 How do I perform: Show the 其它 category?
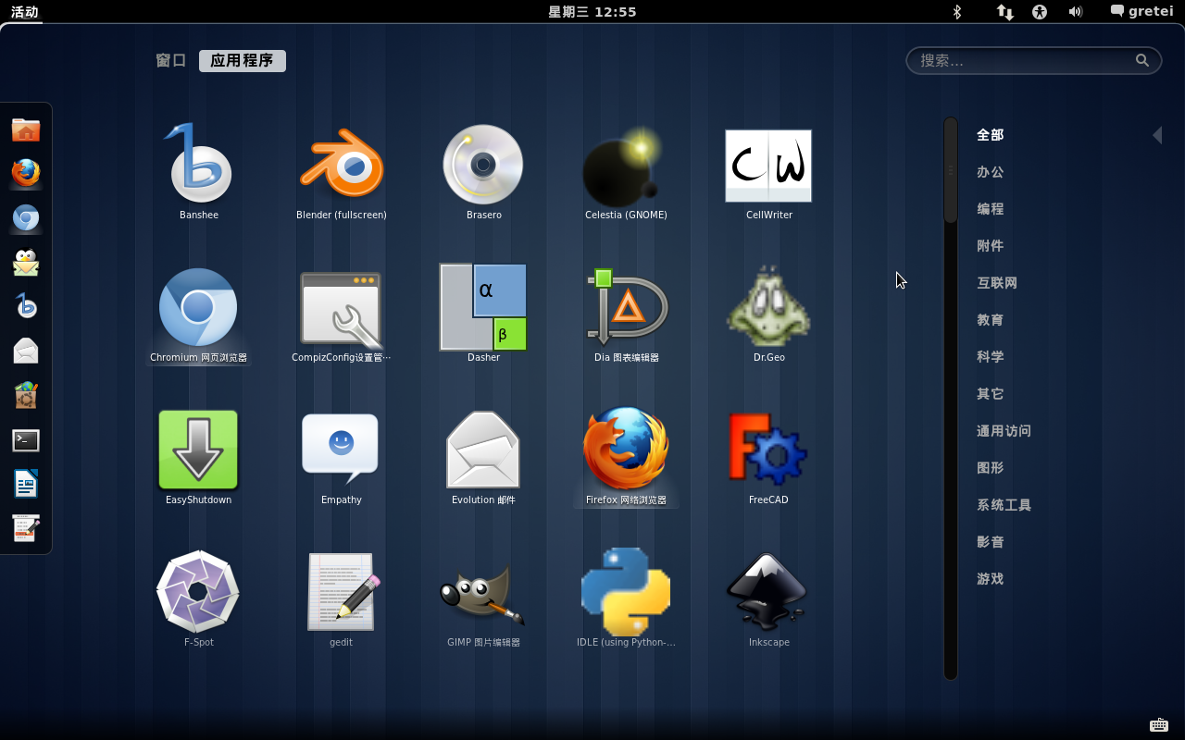[x=991, y=394]
